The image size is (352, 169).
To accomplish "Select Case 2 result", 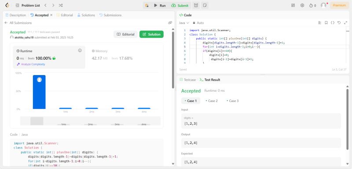I will point(212,101).
